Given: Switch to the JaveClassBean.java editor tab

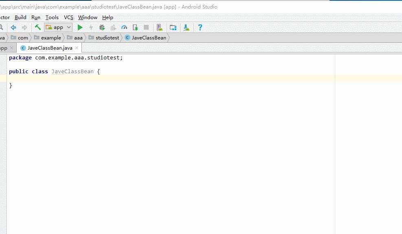Looking at the screenshot, I should coord(49,48).
